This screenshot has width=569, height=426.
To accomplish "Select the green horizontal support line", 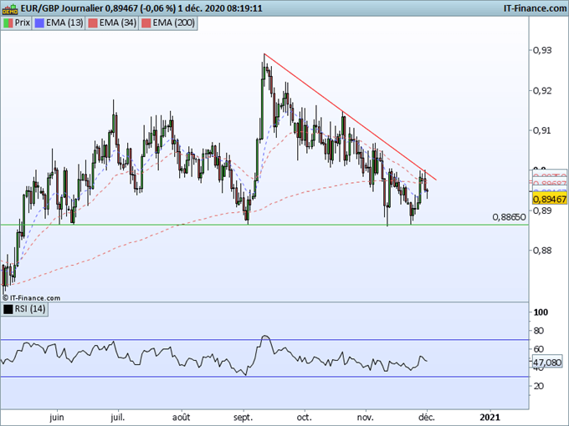I will 264,225.
